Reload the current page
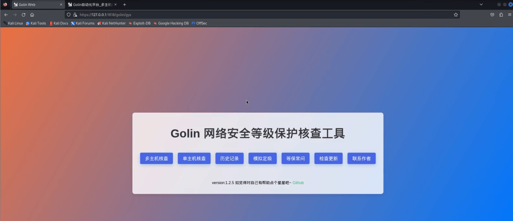Image resolution: width=513 pixels, height=221 pixels. 24,15
